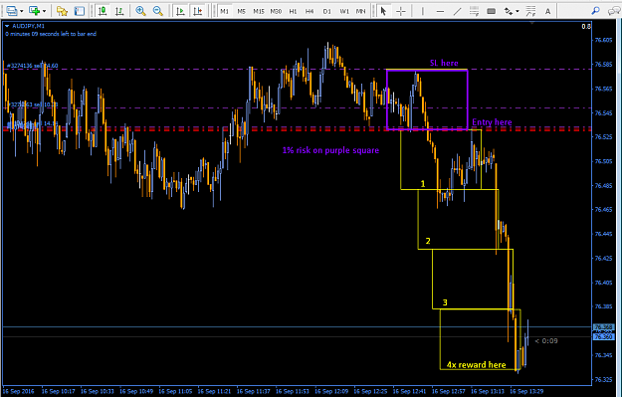Screen dimensions: 622x397
Task: Select the gray rectangle drawing tool
Action: coord(491,11)
